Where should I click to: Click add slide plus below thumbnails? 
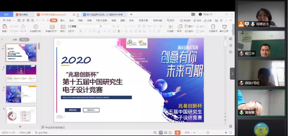coord(20,126)
